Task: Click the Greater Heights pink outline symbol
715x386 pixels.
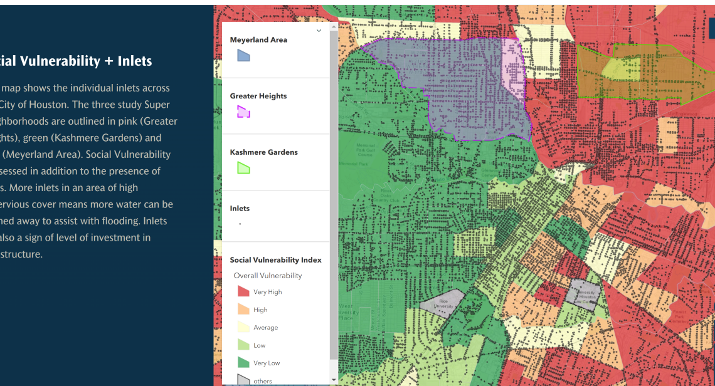Action: (x=243, y=113)
